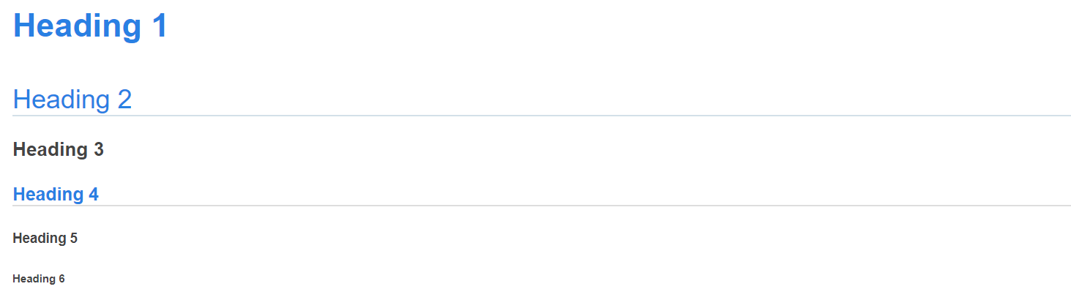This screenshot has width=1071, height=300.
Task: Click the first letter "H" of Heading 2
Action: coord(22,100)
